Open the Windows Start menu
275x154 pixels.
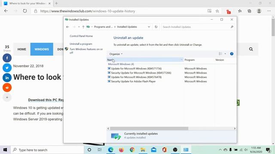pos(5,150)
